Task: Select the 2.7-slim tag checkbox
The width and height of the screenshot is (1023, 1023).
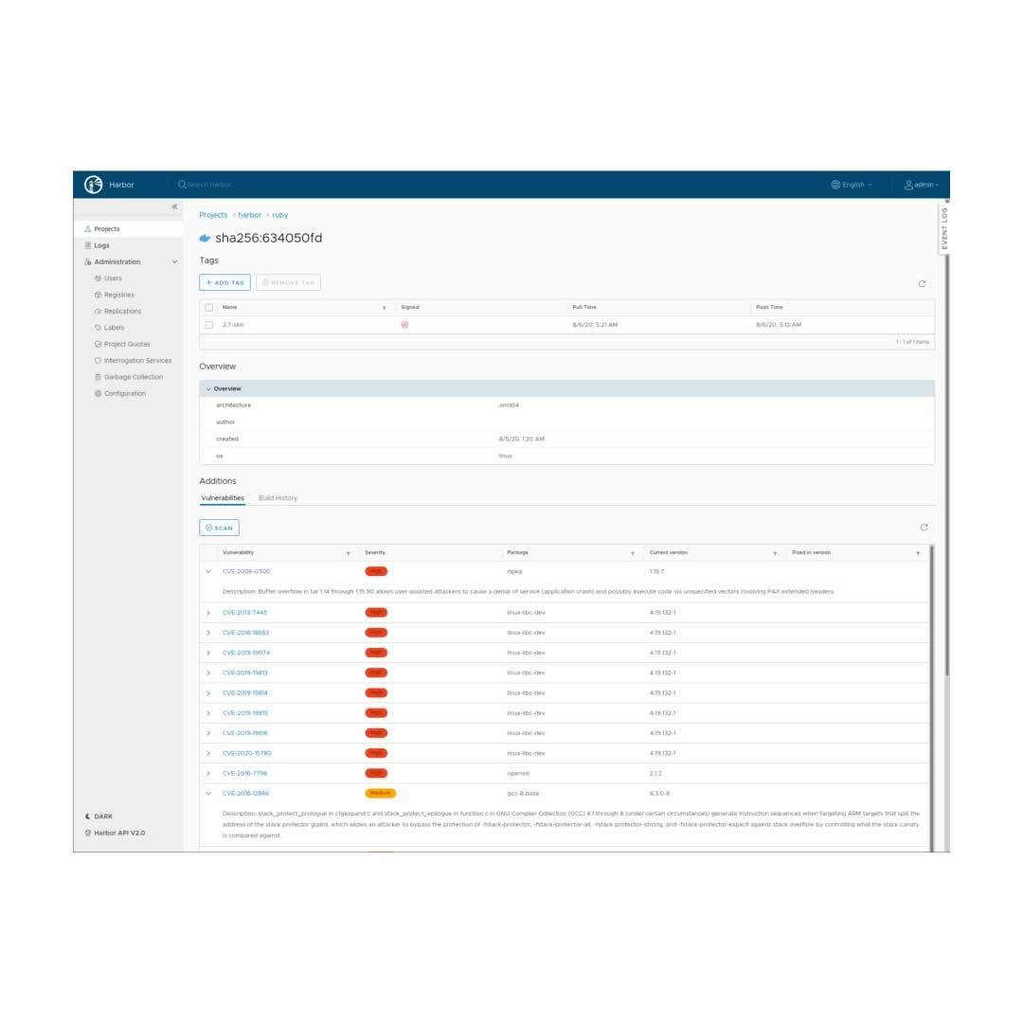Action: click(x=207, y=323)
